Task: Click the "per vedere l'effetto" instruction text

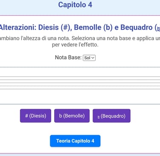Action: click(75, 45)
